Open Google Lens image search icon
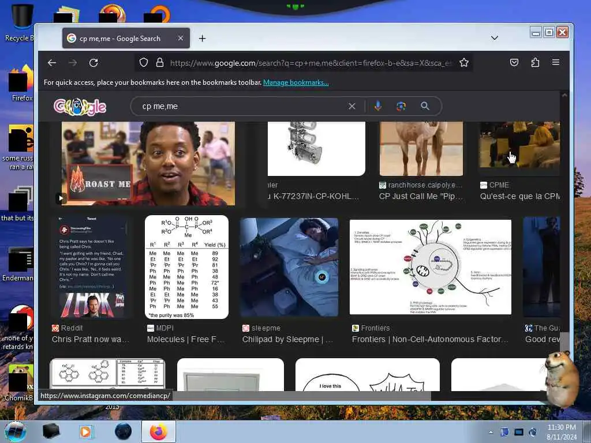Image resolution: width=591 pixels, height=443 pixels. (401, 106)
